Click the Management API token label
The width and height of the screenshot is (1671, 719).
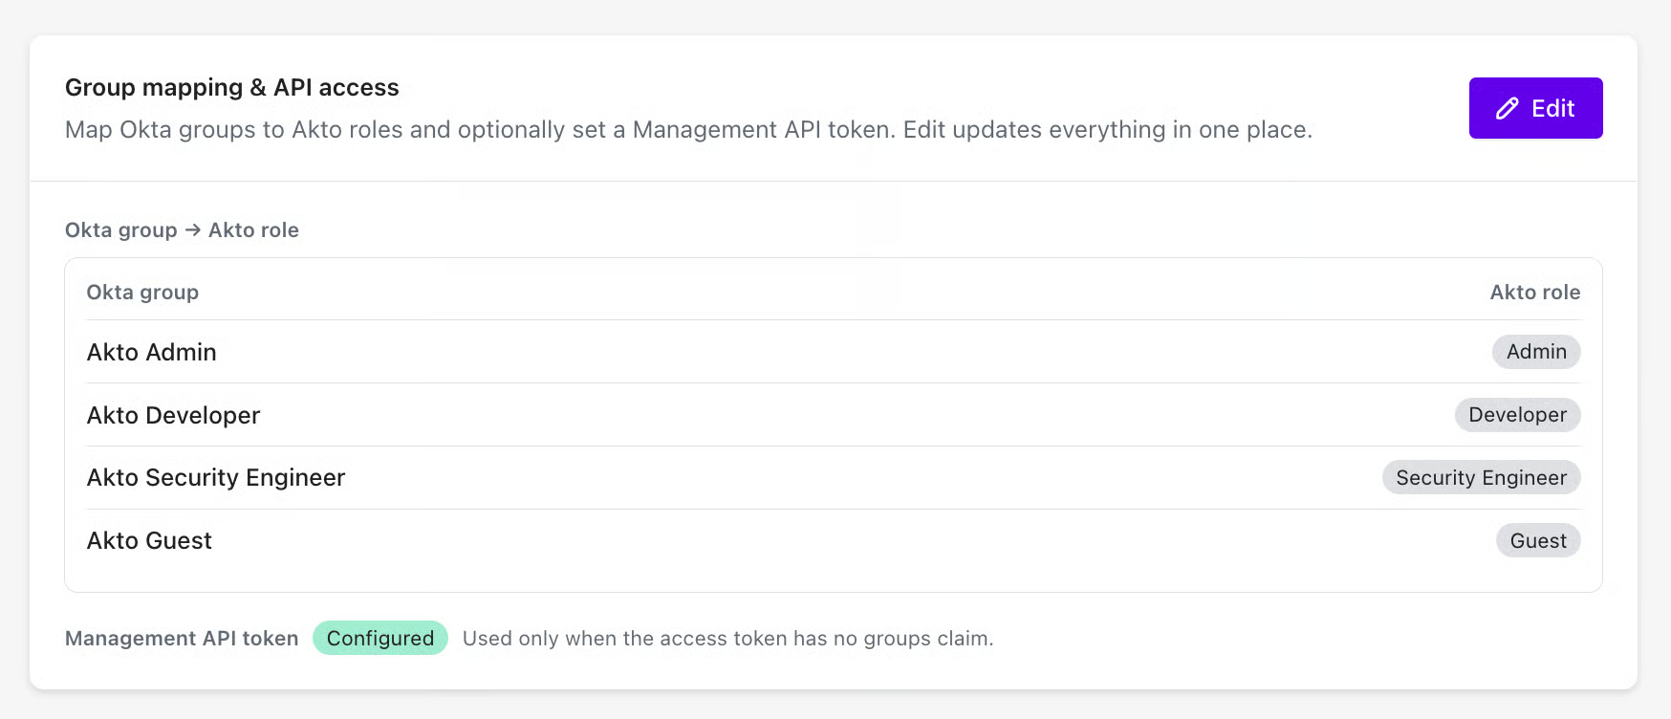pyautogui.click(x=182, y=638)
